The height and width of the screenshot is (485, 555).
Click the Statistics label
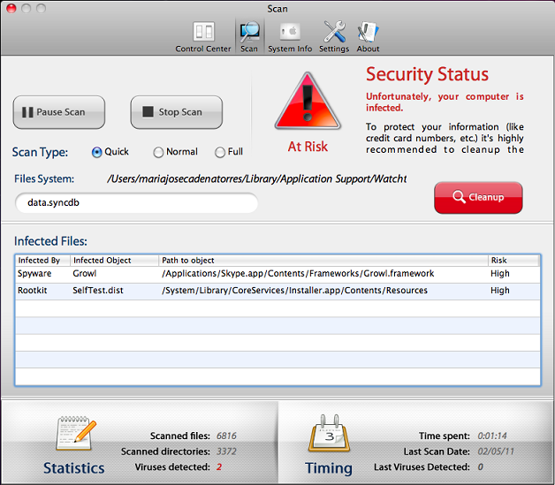[74, 468]
